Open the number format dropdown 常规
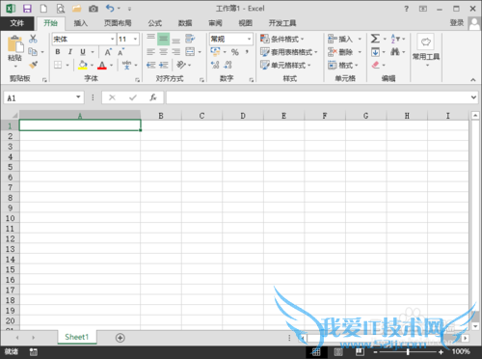482x359 pixels. coord(249,39)
